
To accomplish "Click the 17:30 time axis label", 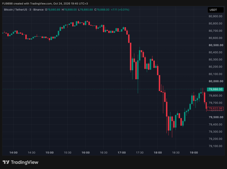I will (x=140, y=152).
